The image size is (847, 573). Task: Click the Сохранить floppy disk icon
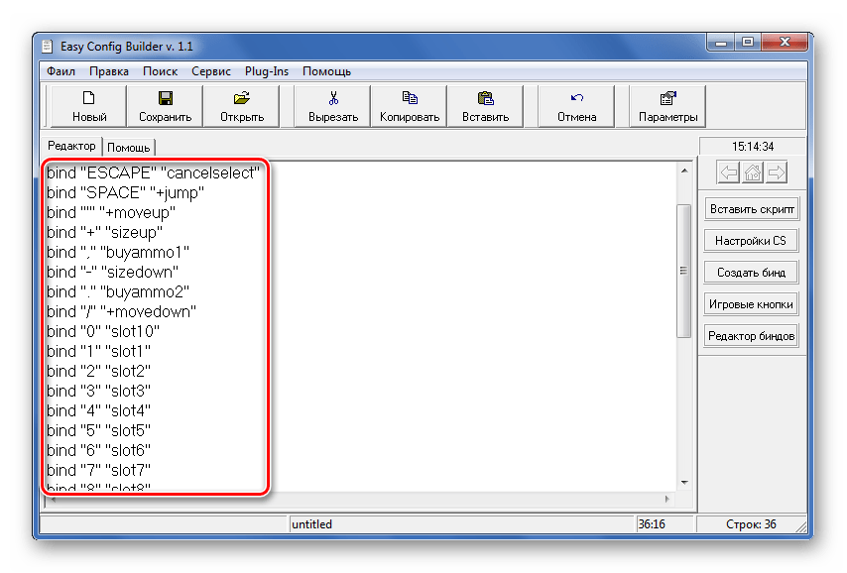(166, 98)
